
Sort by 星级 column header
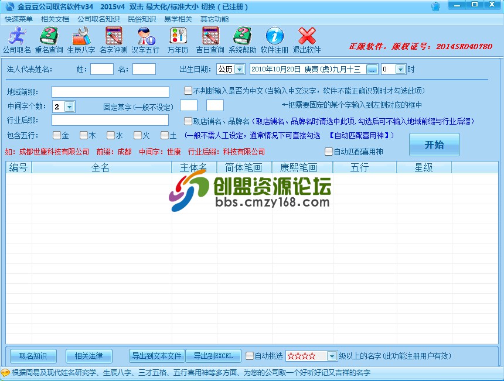[424, 167]
